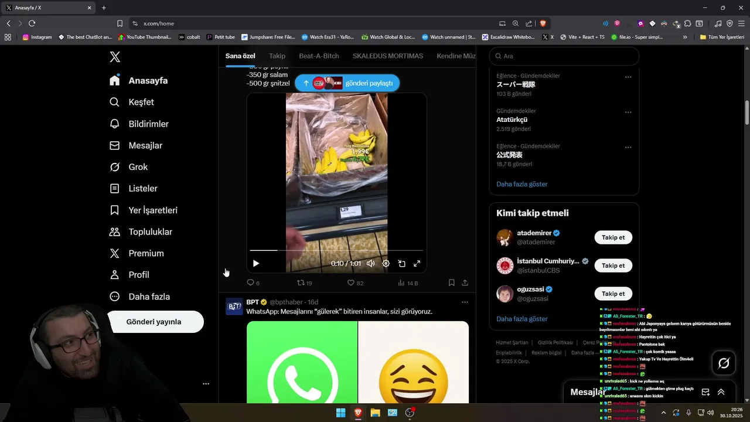Open BPT post more options

(x=465, y=302)
